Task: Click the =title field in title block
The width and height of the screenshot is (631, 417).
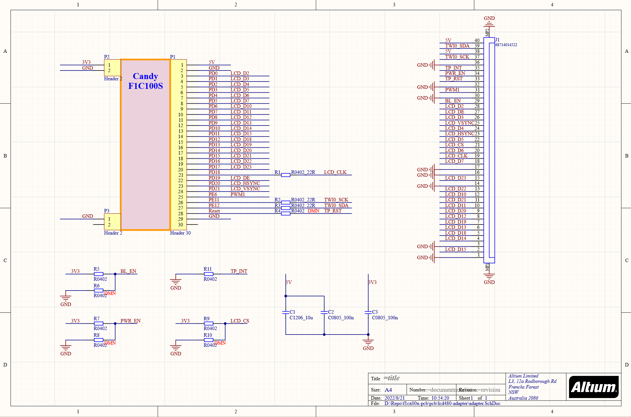Action: click(391, 378)
